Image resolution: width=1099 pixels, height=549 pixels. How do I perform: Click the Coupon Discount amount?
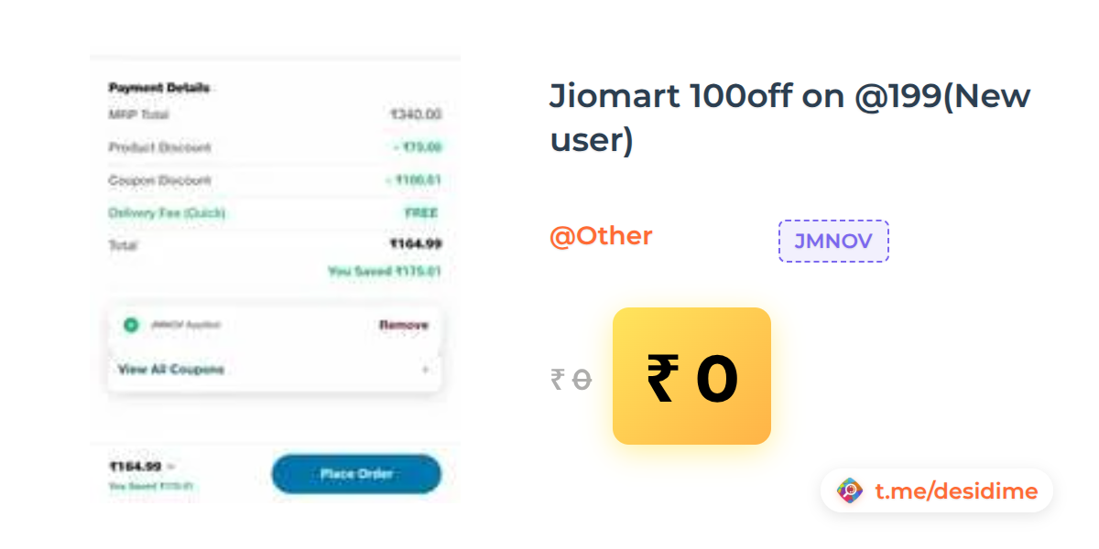tap(414, 180)
